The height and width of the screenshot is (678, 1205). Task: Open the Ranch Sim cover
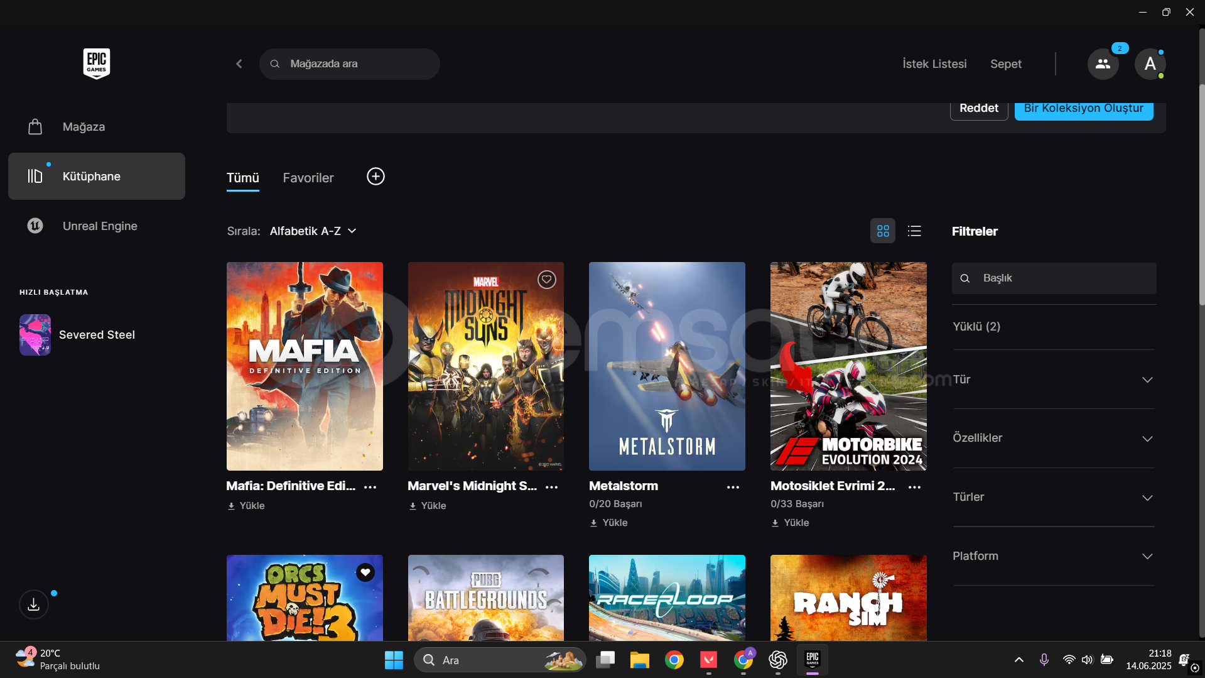(848, 598)
